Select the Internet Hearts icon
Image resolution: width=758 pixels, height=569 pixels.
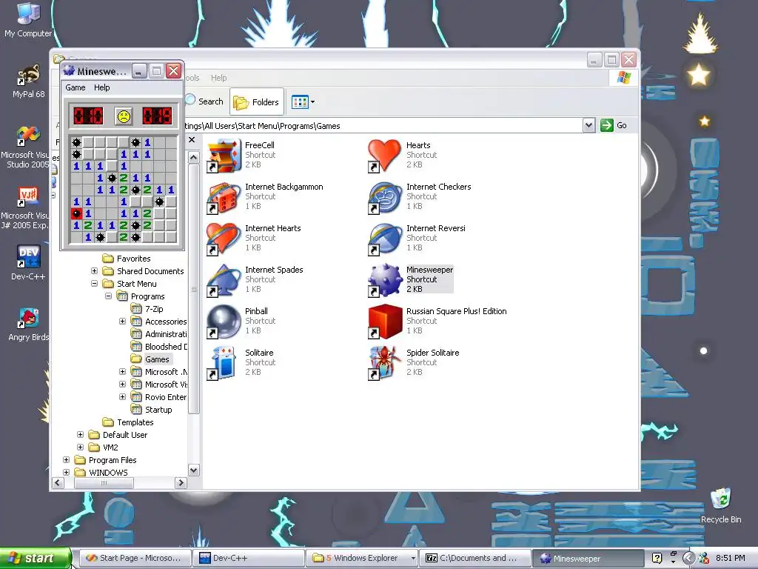click(x=224, y=239)
